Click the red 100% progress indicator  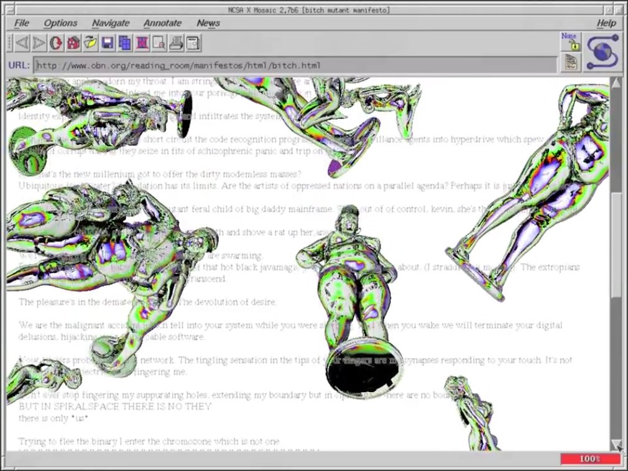[590, 459]
